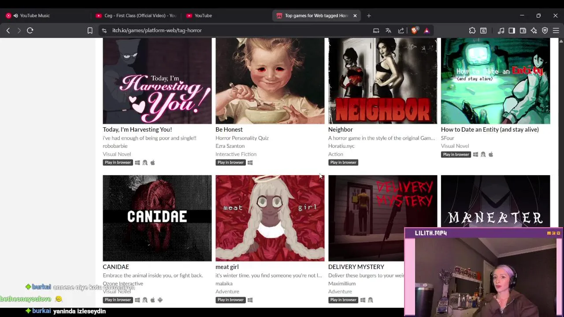The image size is (564, 317).
Task: Open the meat girl cover image
Action: click(x=270, y=218)
